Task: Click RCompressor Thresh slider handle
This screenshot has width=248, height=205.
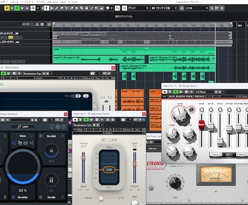Action: coord(83,158)
